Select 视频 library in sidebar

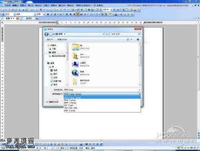tap(54, 70)
